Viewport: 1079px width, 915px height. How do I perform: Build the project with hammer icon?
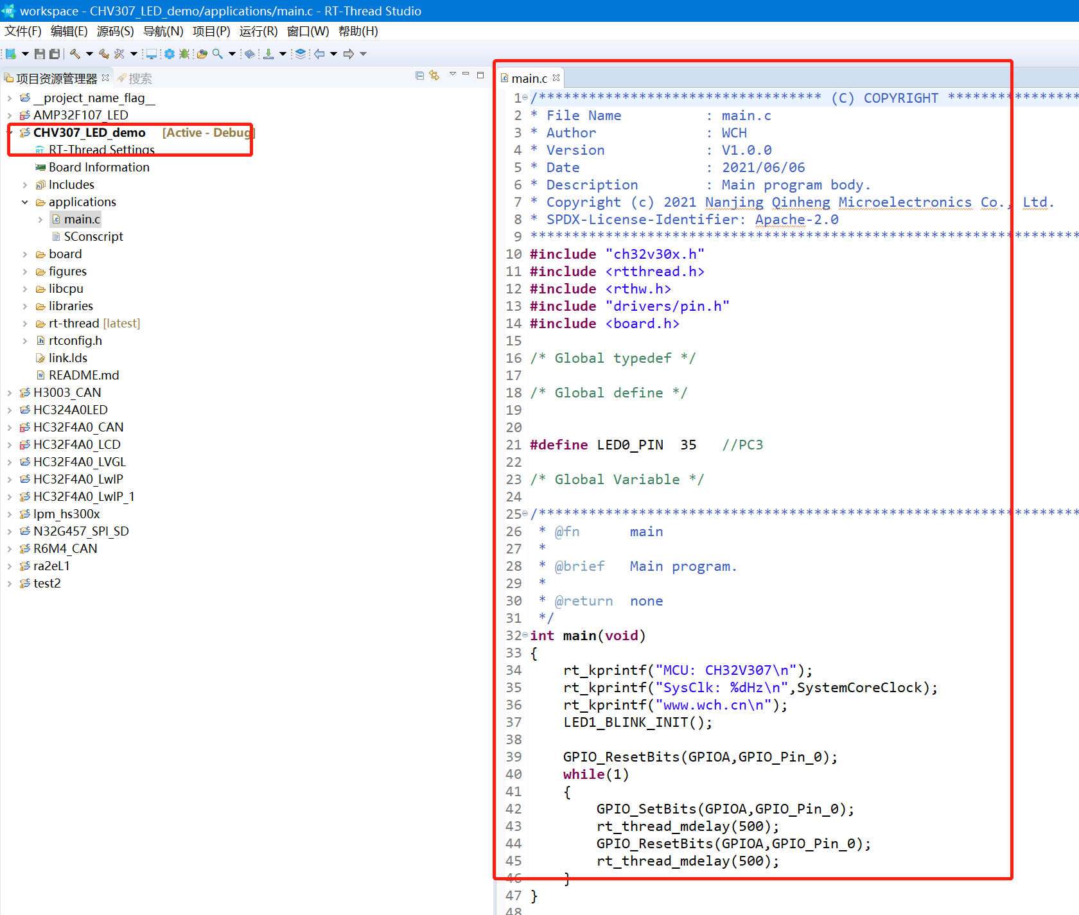tap(75, 54)
